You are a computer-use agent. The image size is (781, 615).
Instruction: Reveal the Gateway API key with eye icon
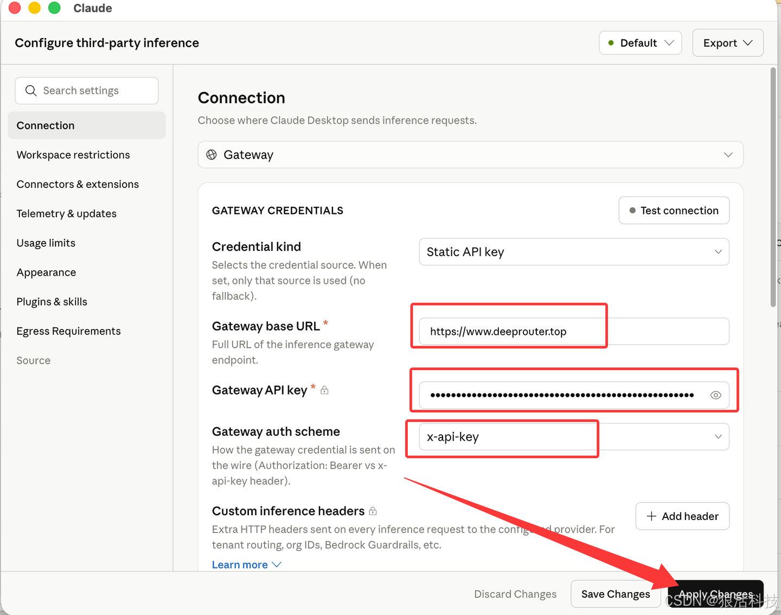715,395
